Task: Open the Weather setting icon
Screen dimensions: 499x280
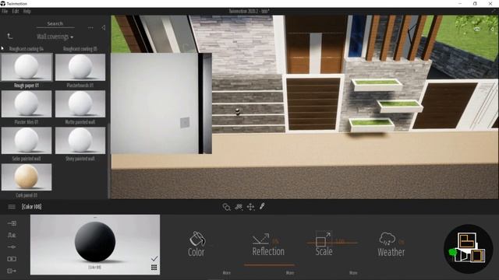Action: 388,239
